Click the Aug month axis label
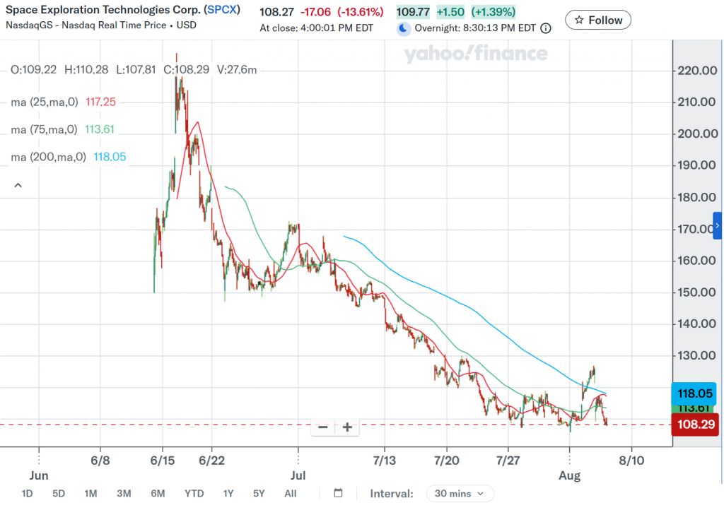 (569, 475)
